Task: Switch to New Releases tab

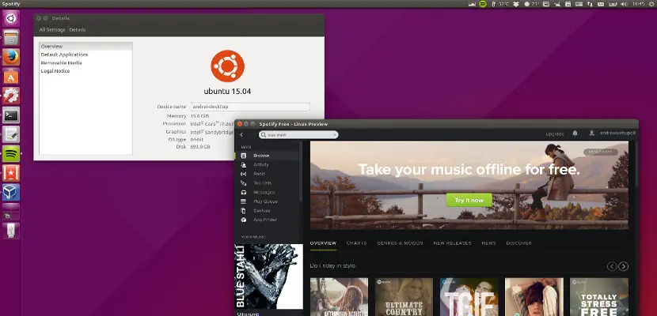Action: click(x=452, y=243)
